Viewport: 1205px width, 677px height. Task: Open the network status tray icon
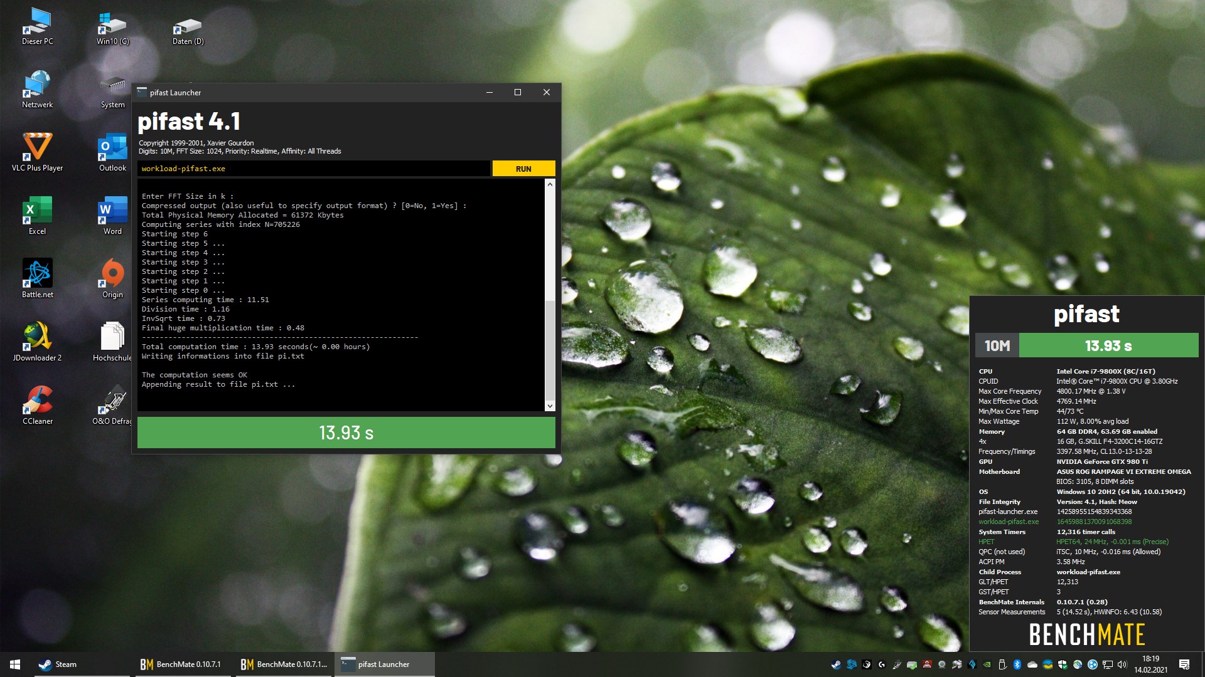pos(1108,664)
